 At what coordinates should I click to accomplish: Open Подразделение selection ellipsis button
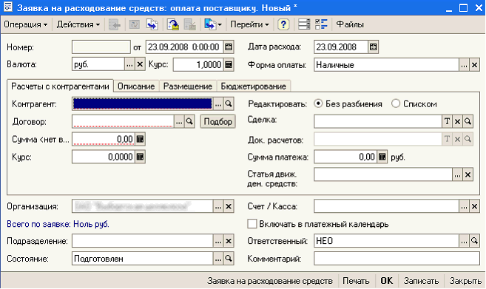[218, 241]
